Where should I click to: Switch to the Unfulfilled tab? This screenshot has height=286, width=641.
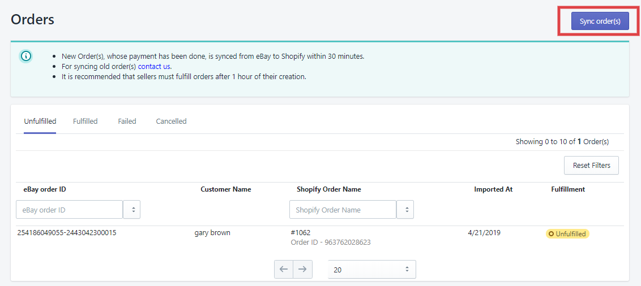pyautogui.click(x=40, y=122)
